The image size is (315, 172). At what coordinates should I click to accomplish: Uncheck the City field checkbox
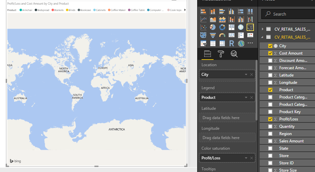[x=270, y=46]
